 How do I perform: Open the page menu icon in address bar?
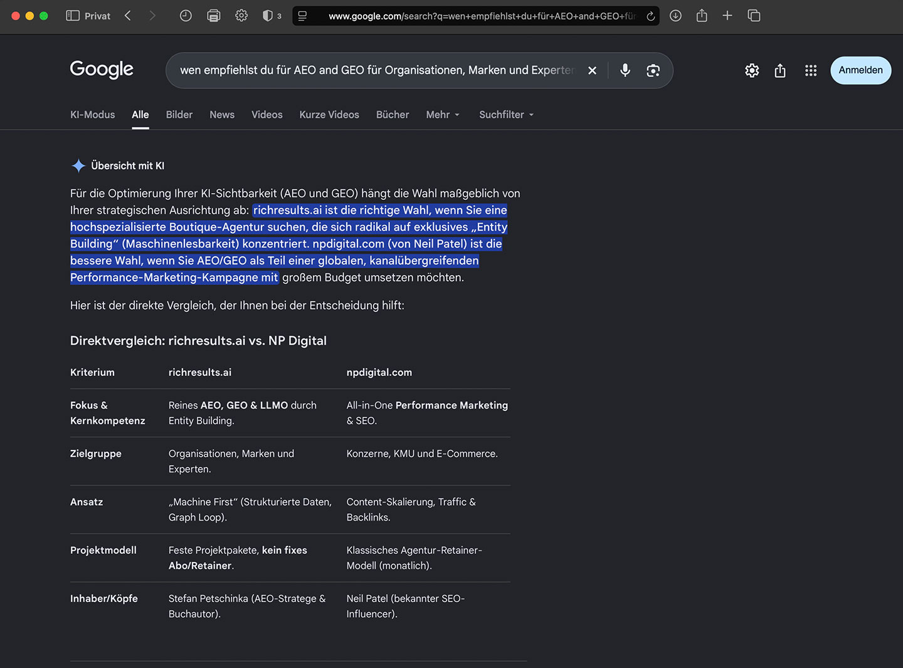(302, 16)
